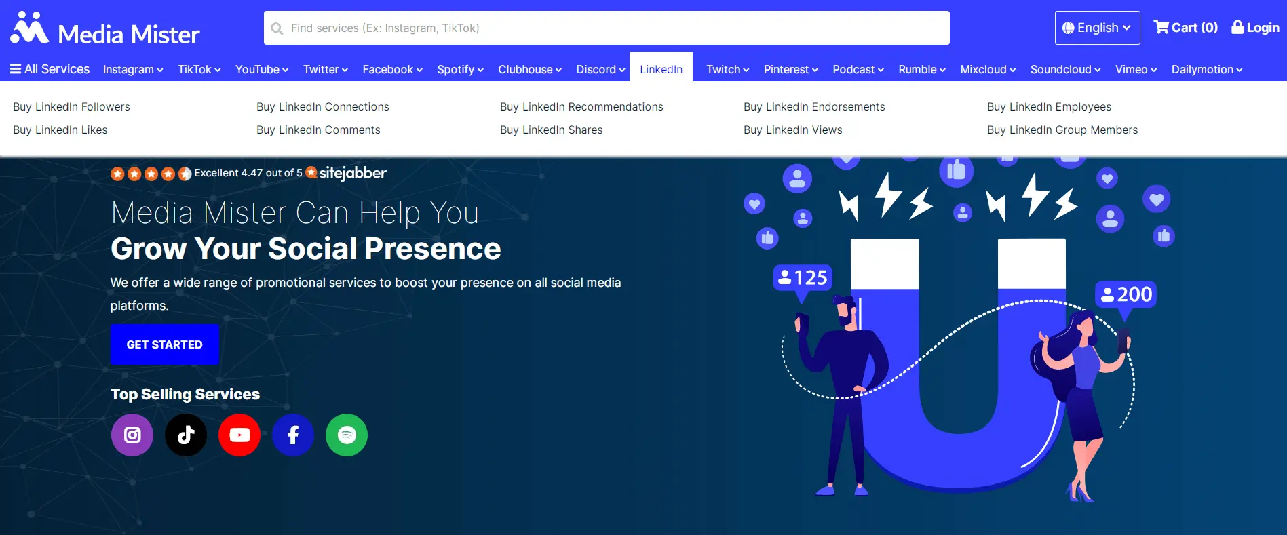
Task: Expand the TikTok services menu
Action: [x=199, y=69]
